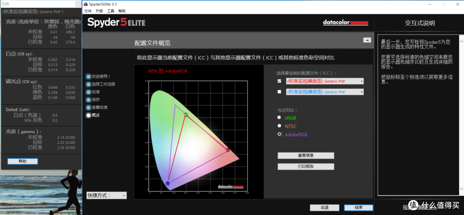
Task: Open the 文件 menu
Action: (88, 11)
